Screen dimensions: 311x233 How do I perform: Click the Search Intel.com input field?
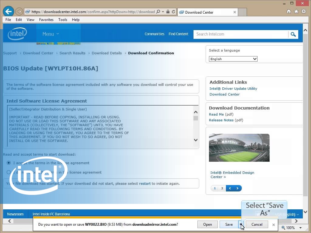point(241,34)
